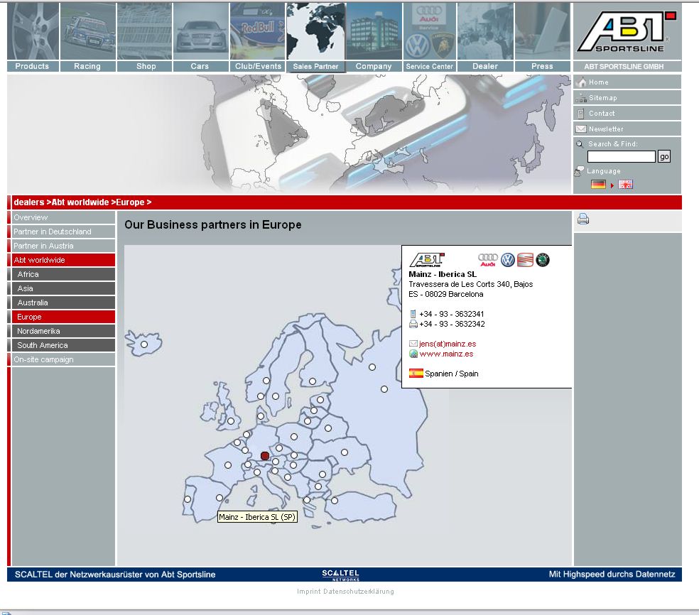The height and width of the screenshot is (615, 699).
Task: Click the Audi logo in dealer card
Action: (488, 260)
